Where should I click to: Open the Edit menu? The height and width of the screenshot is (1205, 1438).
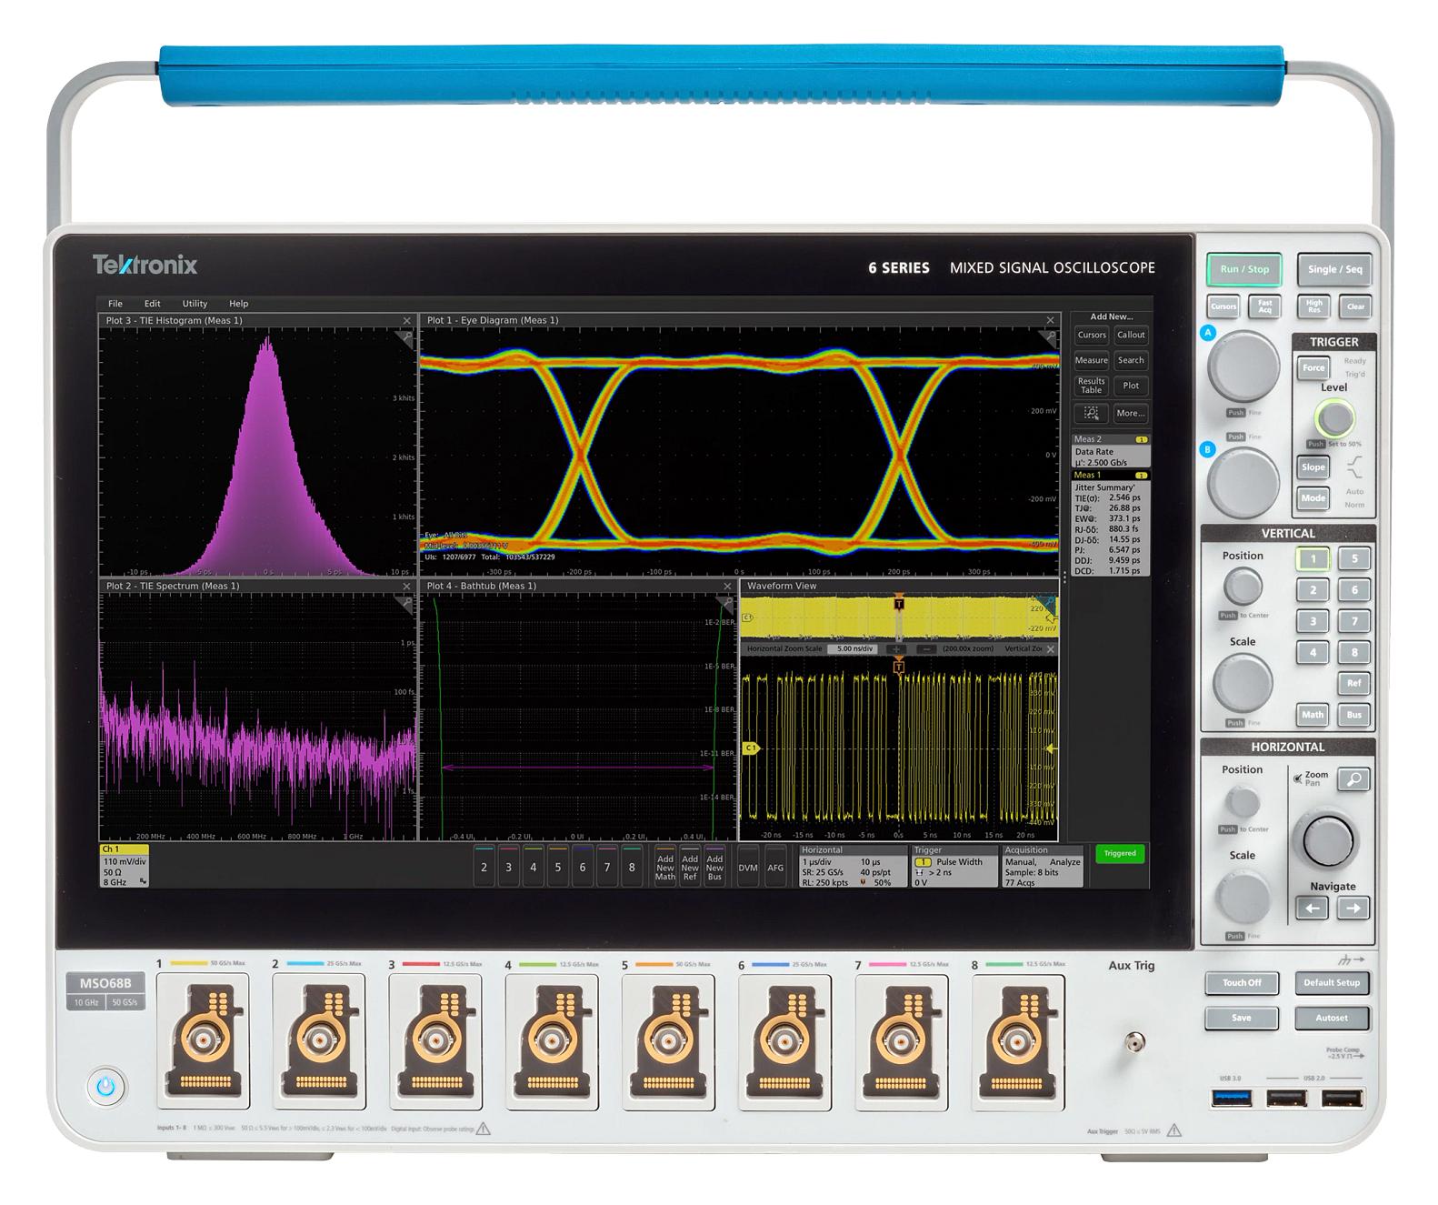point(152,304)
